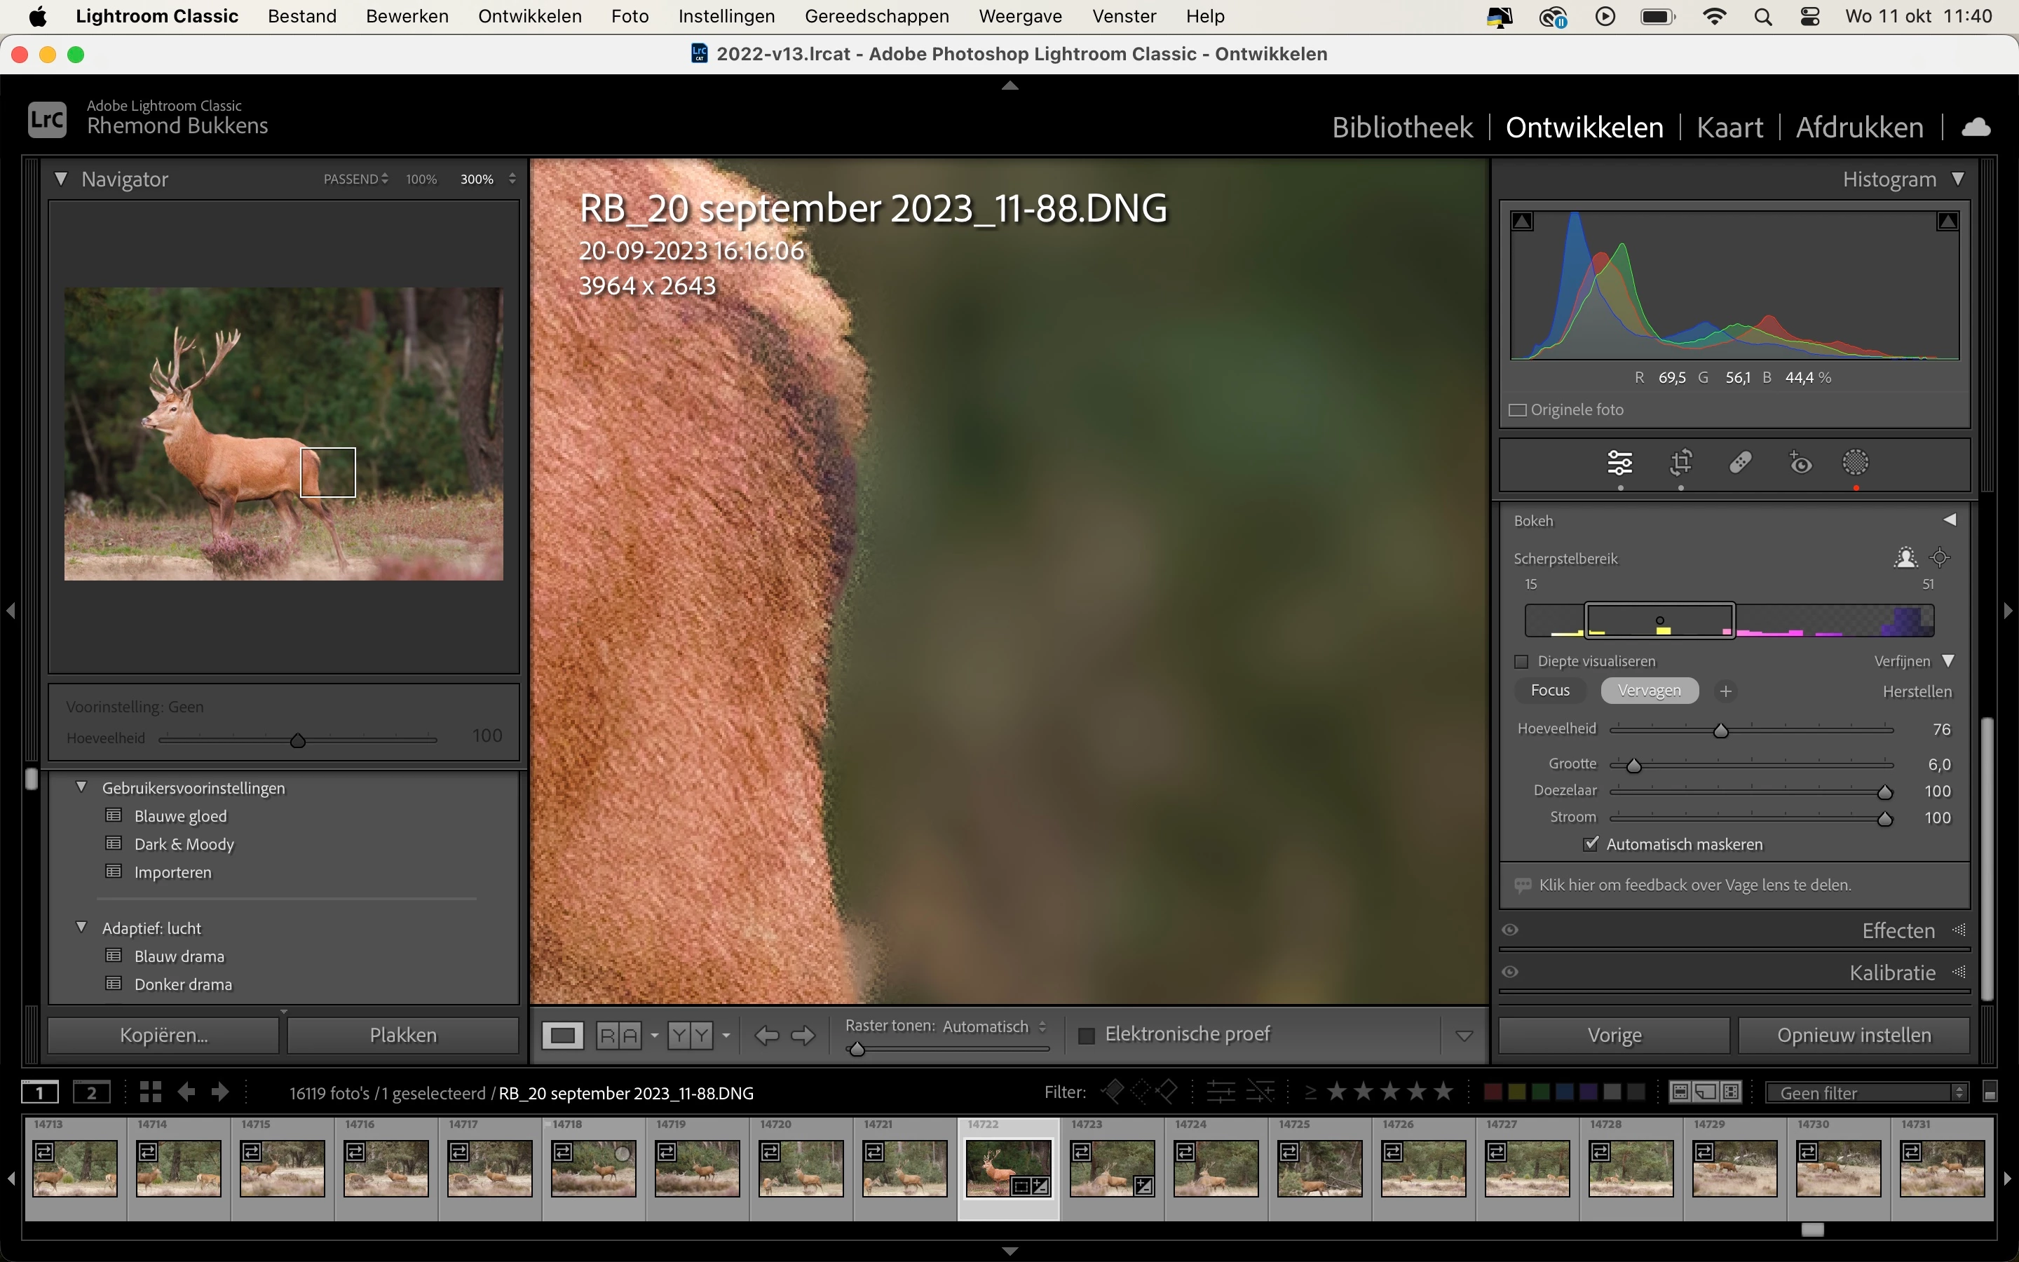
Task: Click the point focus target icon
Action: coord(1940,557)
